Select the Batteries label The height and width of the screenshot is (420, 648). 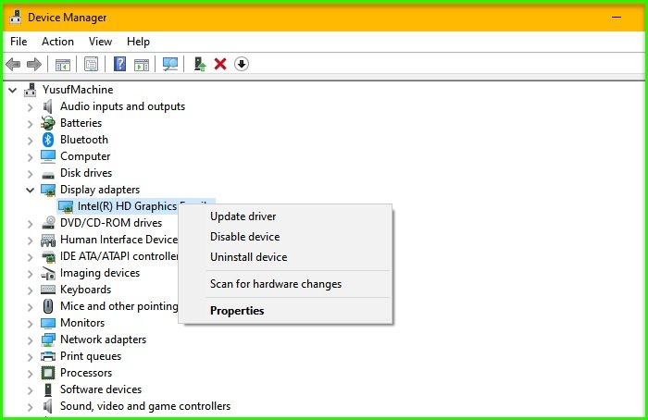click(81, 123)
